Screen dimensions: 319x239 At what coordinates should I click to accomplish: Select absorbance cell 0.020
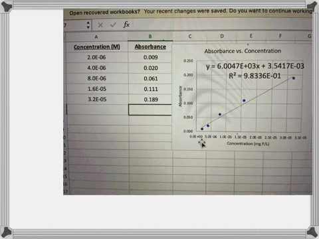(x=151, y=68)
